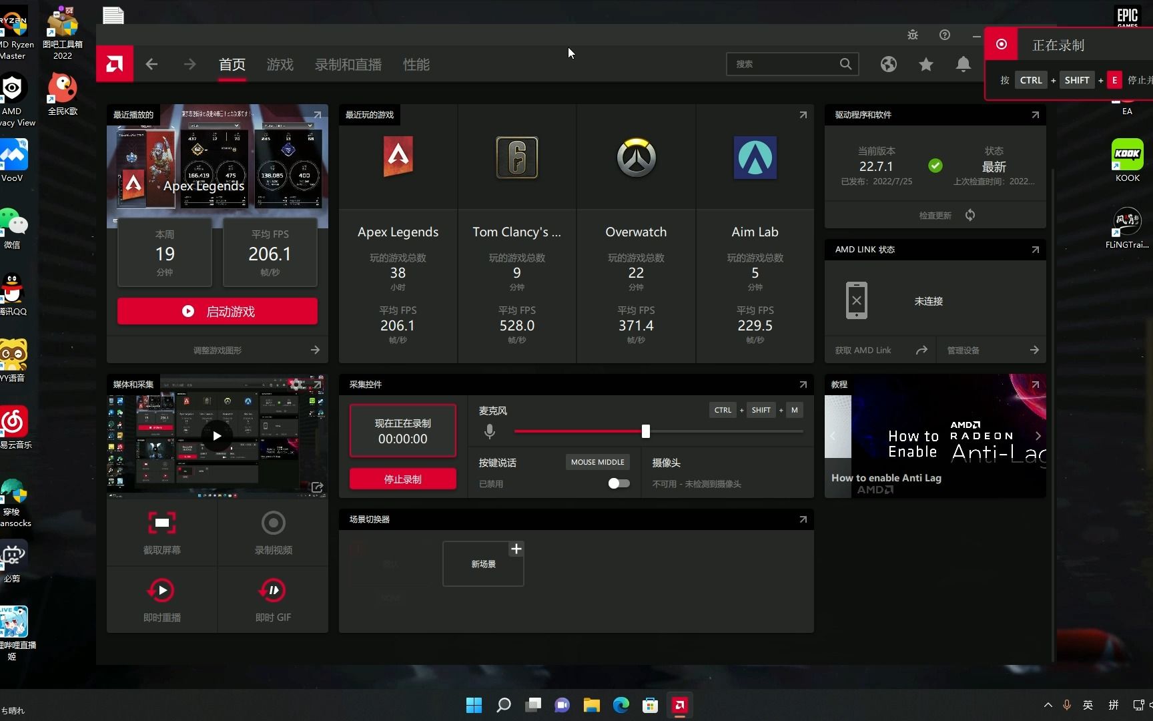Open Tom Clancy's Rainbow Six icon

(517, 158)
